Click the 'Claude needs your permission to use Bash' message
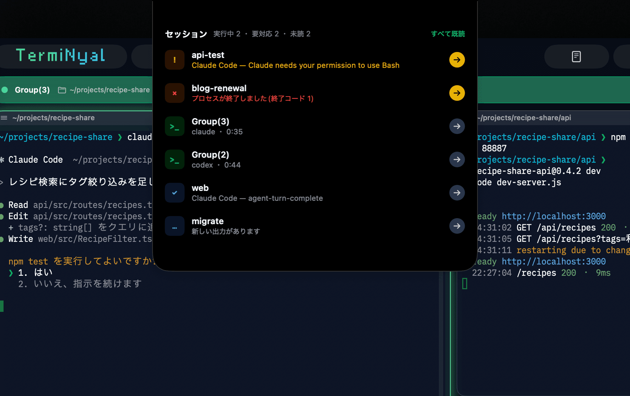630x396 pixels. (x=324, y=65)
